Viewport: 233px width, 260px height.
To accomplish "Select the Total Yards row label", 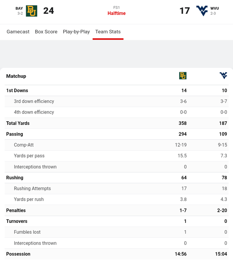I will (18, 123).
